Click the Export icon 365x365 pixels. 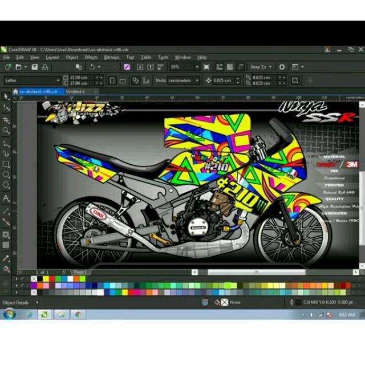coord(150,67)
